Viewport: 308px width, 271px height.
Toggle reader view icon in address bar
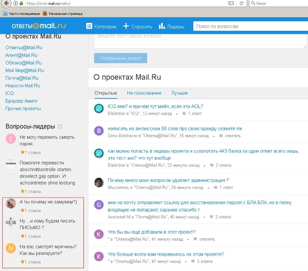coord(231,3)
